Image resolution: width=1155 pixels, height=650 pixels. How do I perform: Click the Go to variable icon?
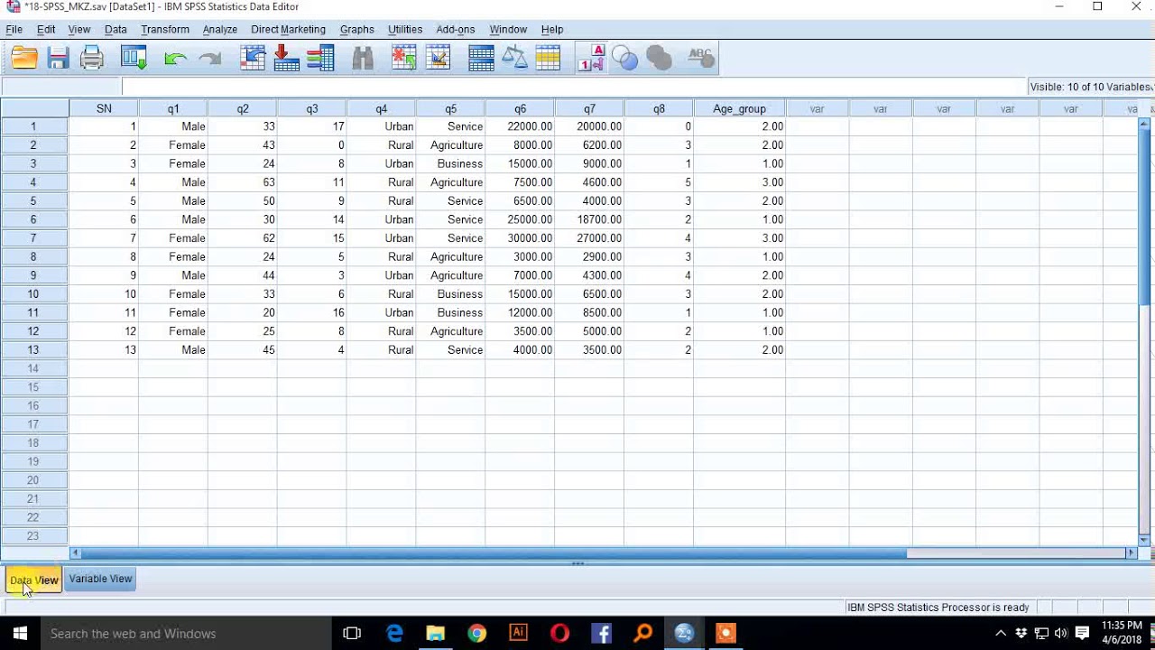tap(287, 59)
